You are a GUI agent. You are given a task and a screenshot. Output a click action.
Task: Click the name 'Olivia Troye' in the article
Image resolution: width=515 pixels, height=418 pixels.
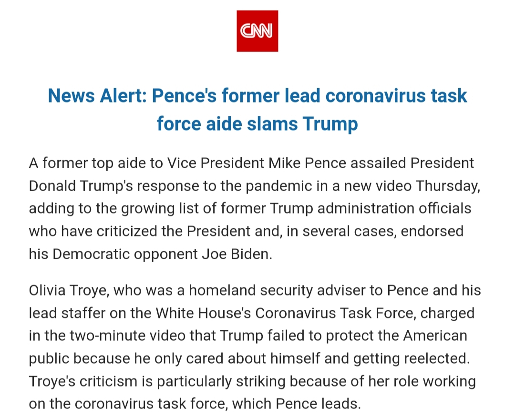[x=69, y=291]
